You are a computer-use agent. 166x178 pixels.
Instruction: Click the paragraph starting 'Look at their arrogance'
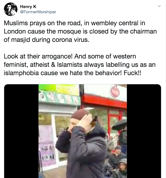click(80, 65)
